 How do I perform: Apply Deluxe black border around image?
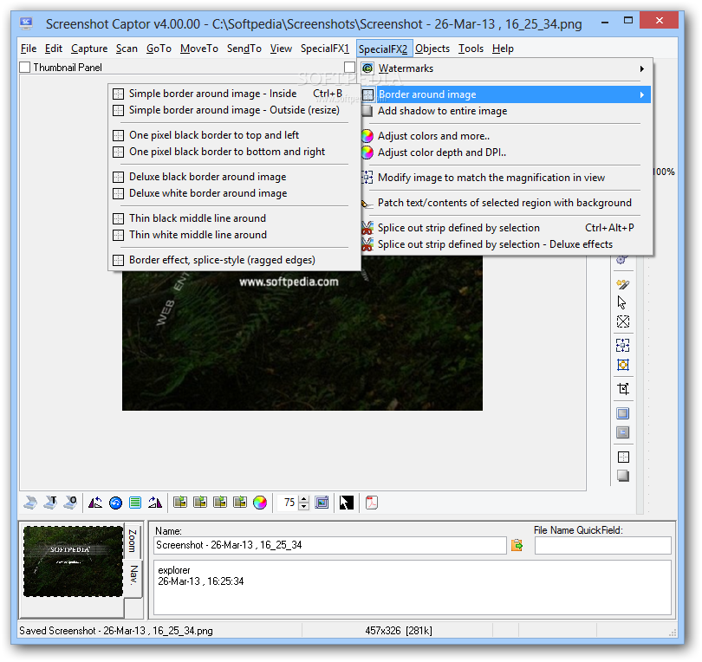pos(234,177)
